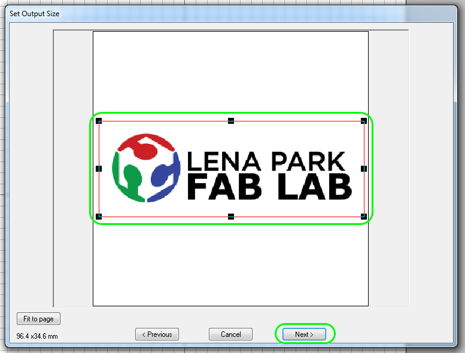Select the top-center resize handle
The height and width of the screenshot is (353, 465).
pos(231,121)
